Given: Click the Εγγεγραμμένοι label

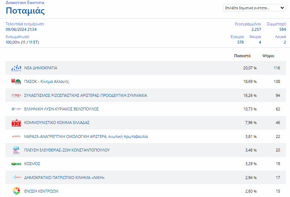Looking at the screenshot, I should click(248, 24).
